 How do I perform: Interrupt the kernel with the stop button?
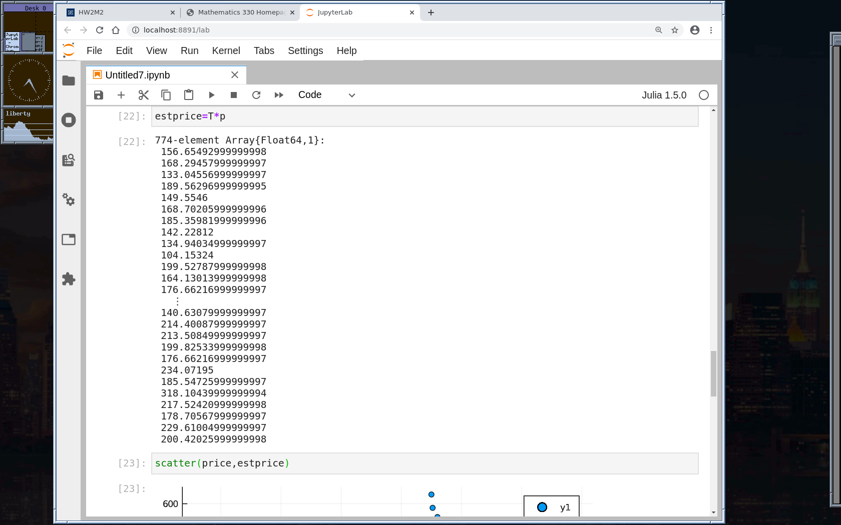(234, 95)
